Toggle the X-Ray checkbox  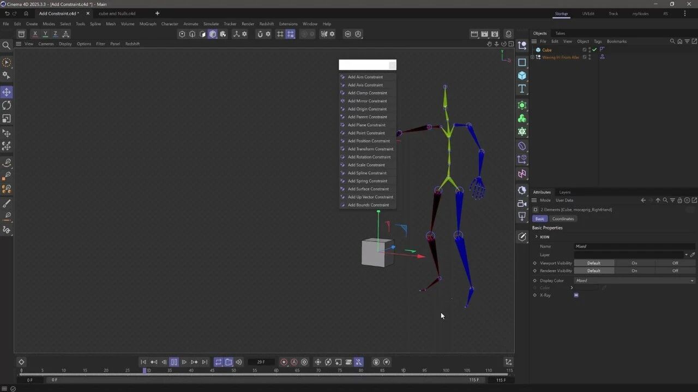click(576, 295)
